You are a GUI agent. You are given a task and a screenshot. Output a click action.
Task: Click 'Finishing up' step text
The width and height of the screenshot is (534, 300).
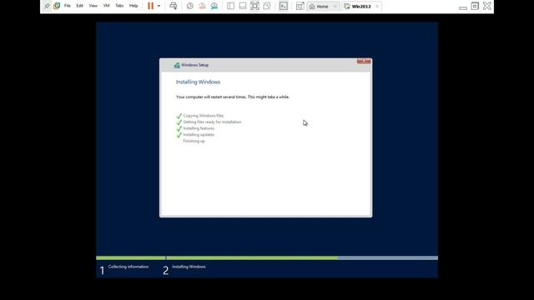pos(194,141)
